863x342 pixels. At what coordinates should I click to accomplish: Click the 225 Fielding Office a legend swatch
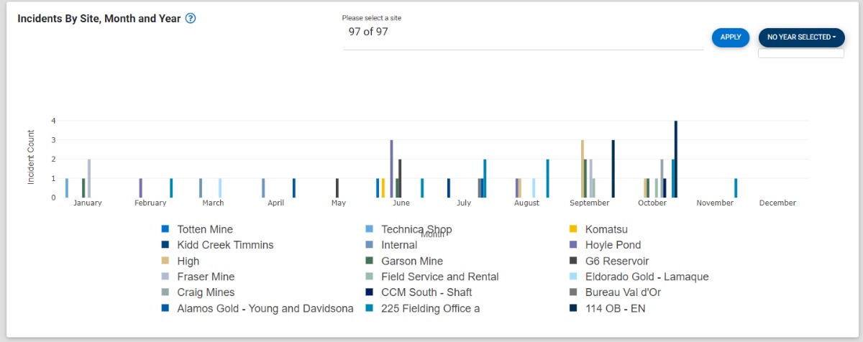pyautogui.click(x=370, y=308)
